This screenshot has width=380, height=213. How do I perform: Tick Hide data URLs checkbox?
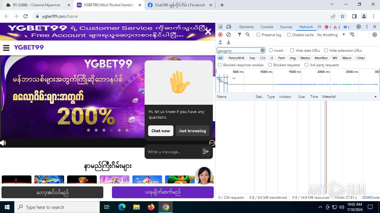292,50
